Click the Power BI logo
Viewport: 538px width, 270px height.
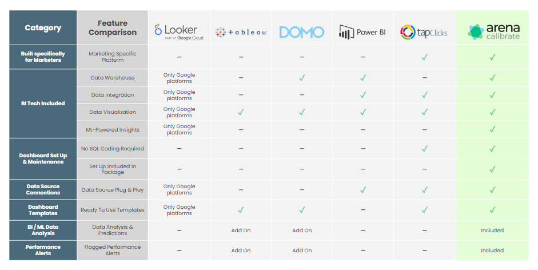(x=362, y=32)
